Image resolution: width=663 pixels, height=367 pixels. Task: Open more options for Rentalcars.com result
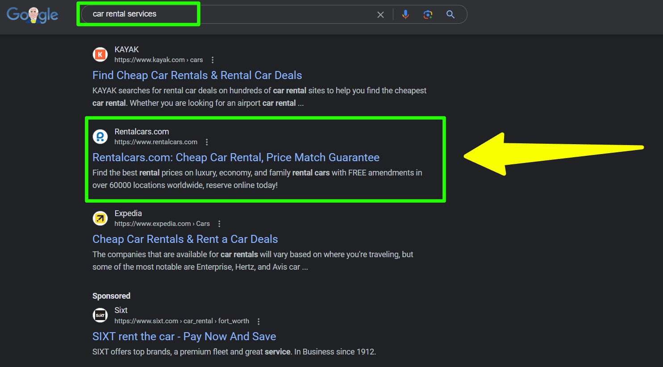[x=207, y=142]
